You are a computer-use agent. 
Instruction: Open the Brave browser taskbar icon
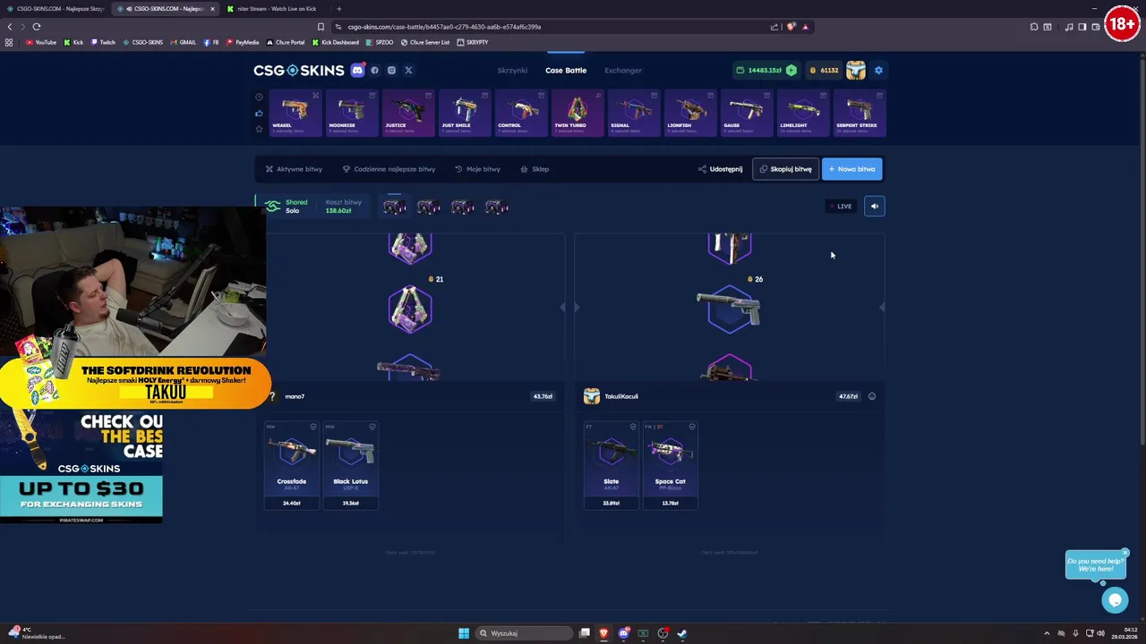click(603, 633)
